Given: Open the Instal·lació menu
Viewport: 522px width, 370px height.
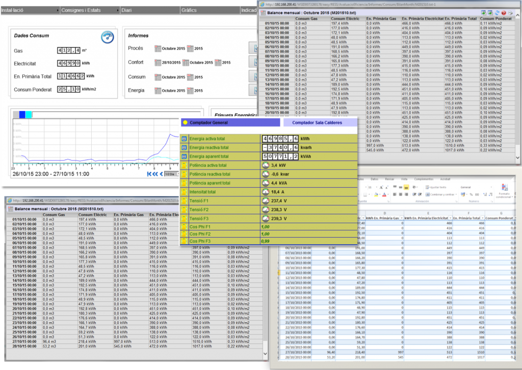Looking at the screenshot, I should click(x=30, y=10).
